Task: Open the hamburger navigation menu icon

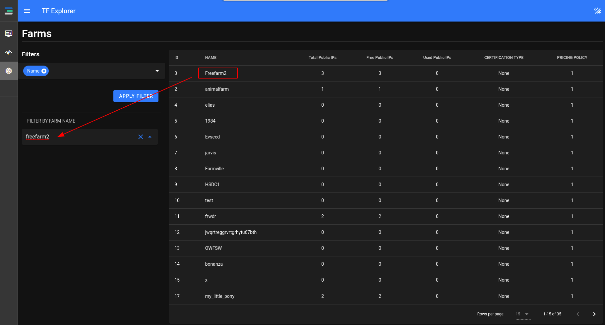Action: tap(27, 11)
